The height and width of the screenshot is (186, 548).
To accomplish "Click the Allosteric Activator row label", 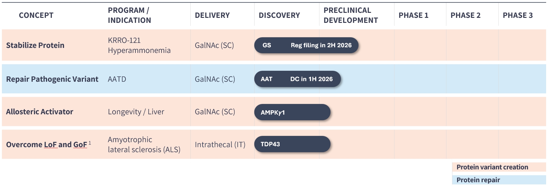I will 40,111.
